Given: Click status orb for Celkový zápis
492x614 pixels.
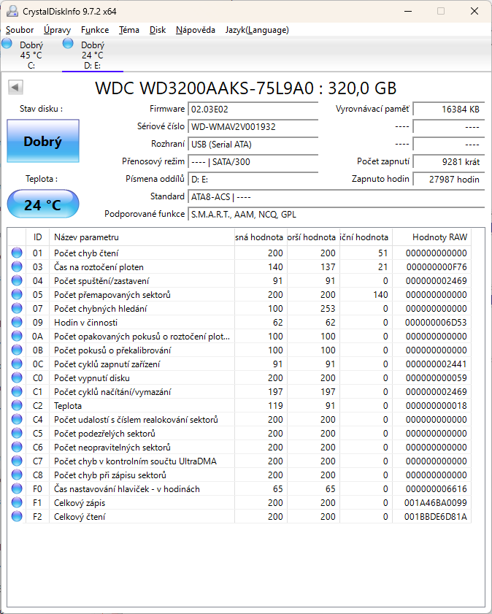Looking at the screenshot, I should coord(17,503).
